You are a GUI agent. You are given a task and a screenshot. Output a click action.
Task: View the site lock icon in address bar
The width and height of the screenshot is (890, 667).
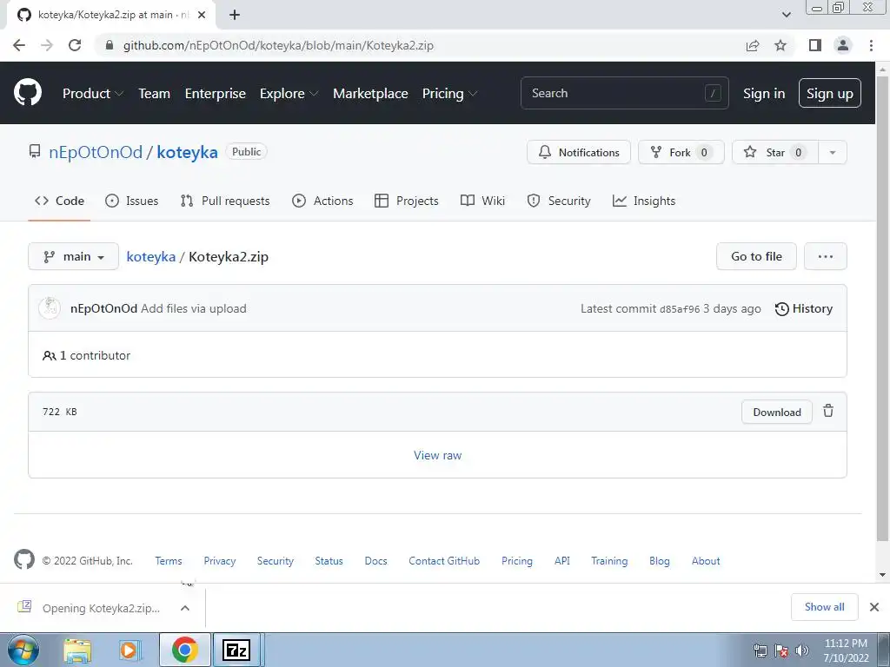110,45
